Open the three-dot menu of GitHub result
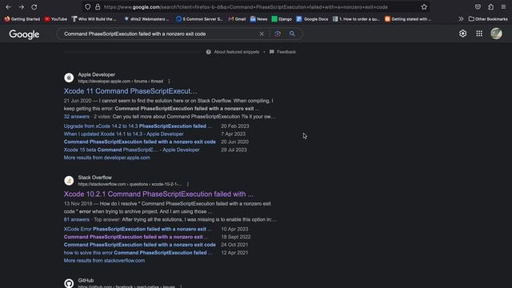This screenshot has width=512, height=288. click(181, 286)
